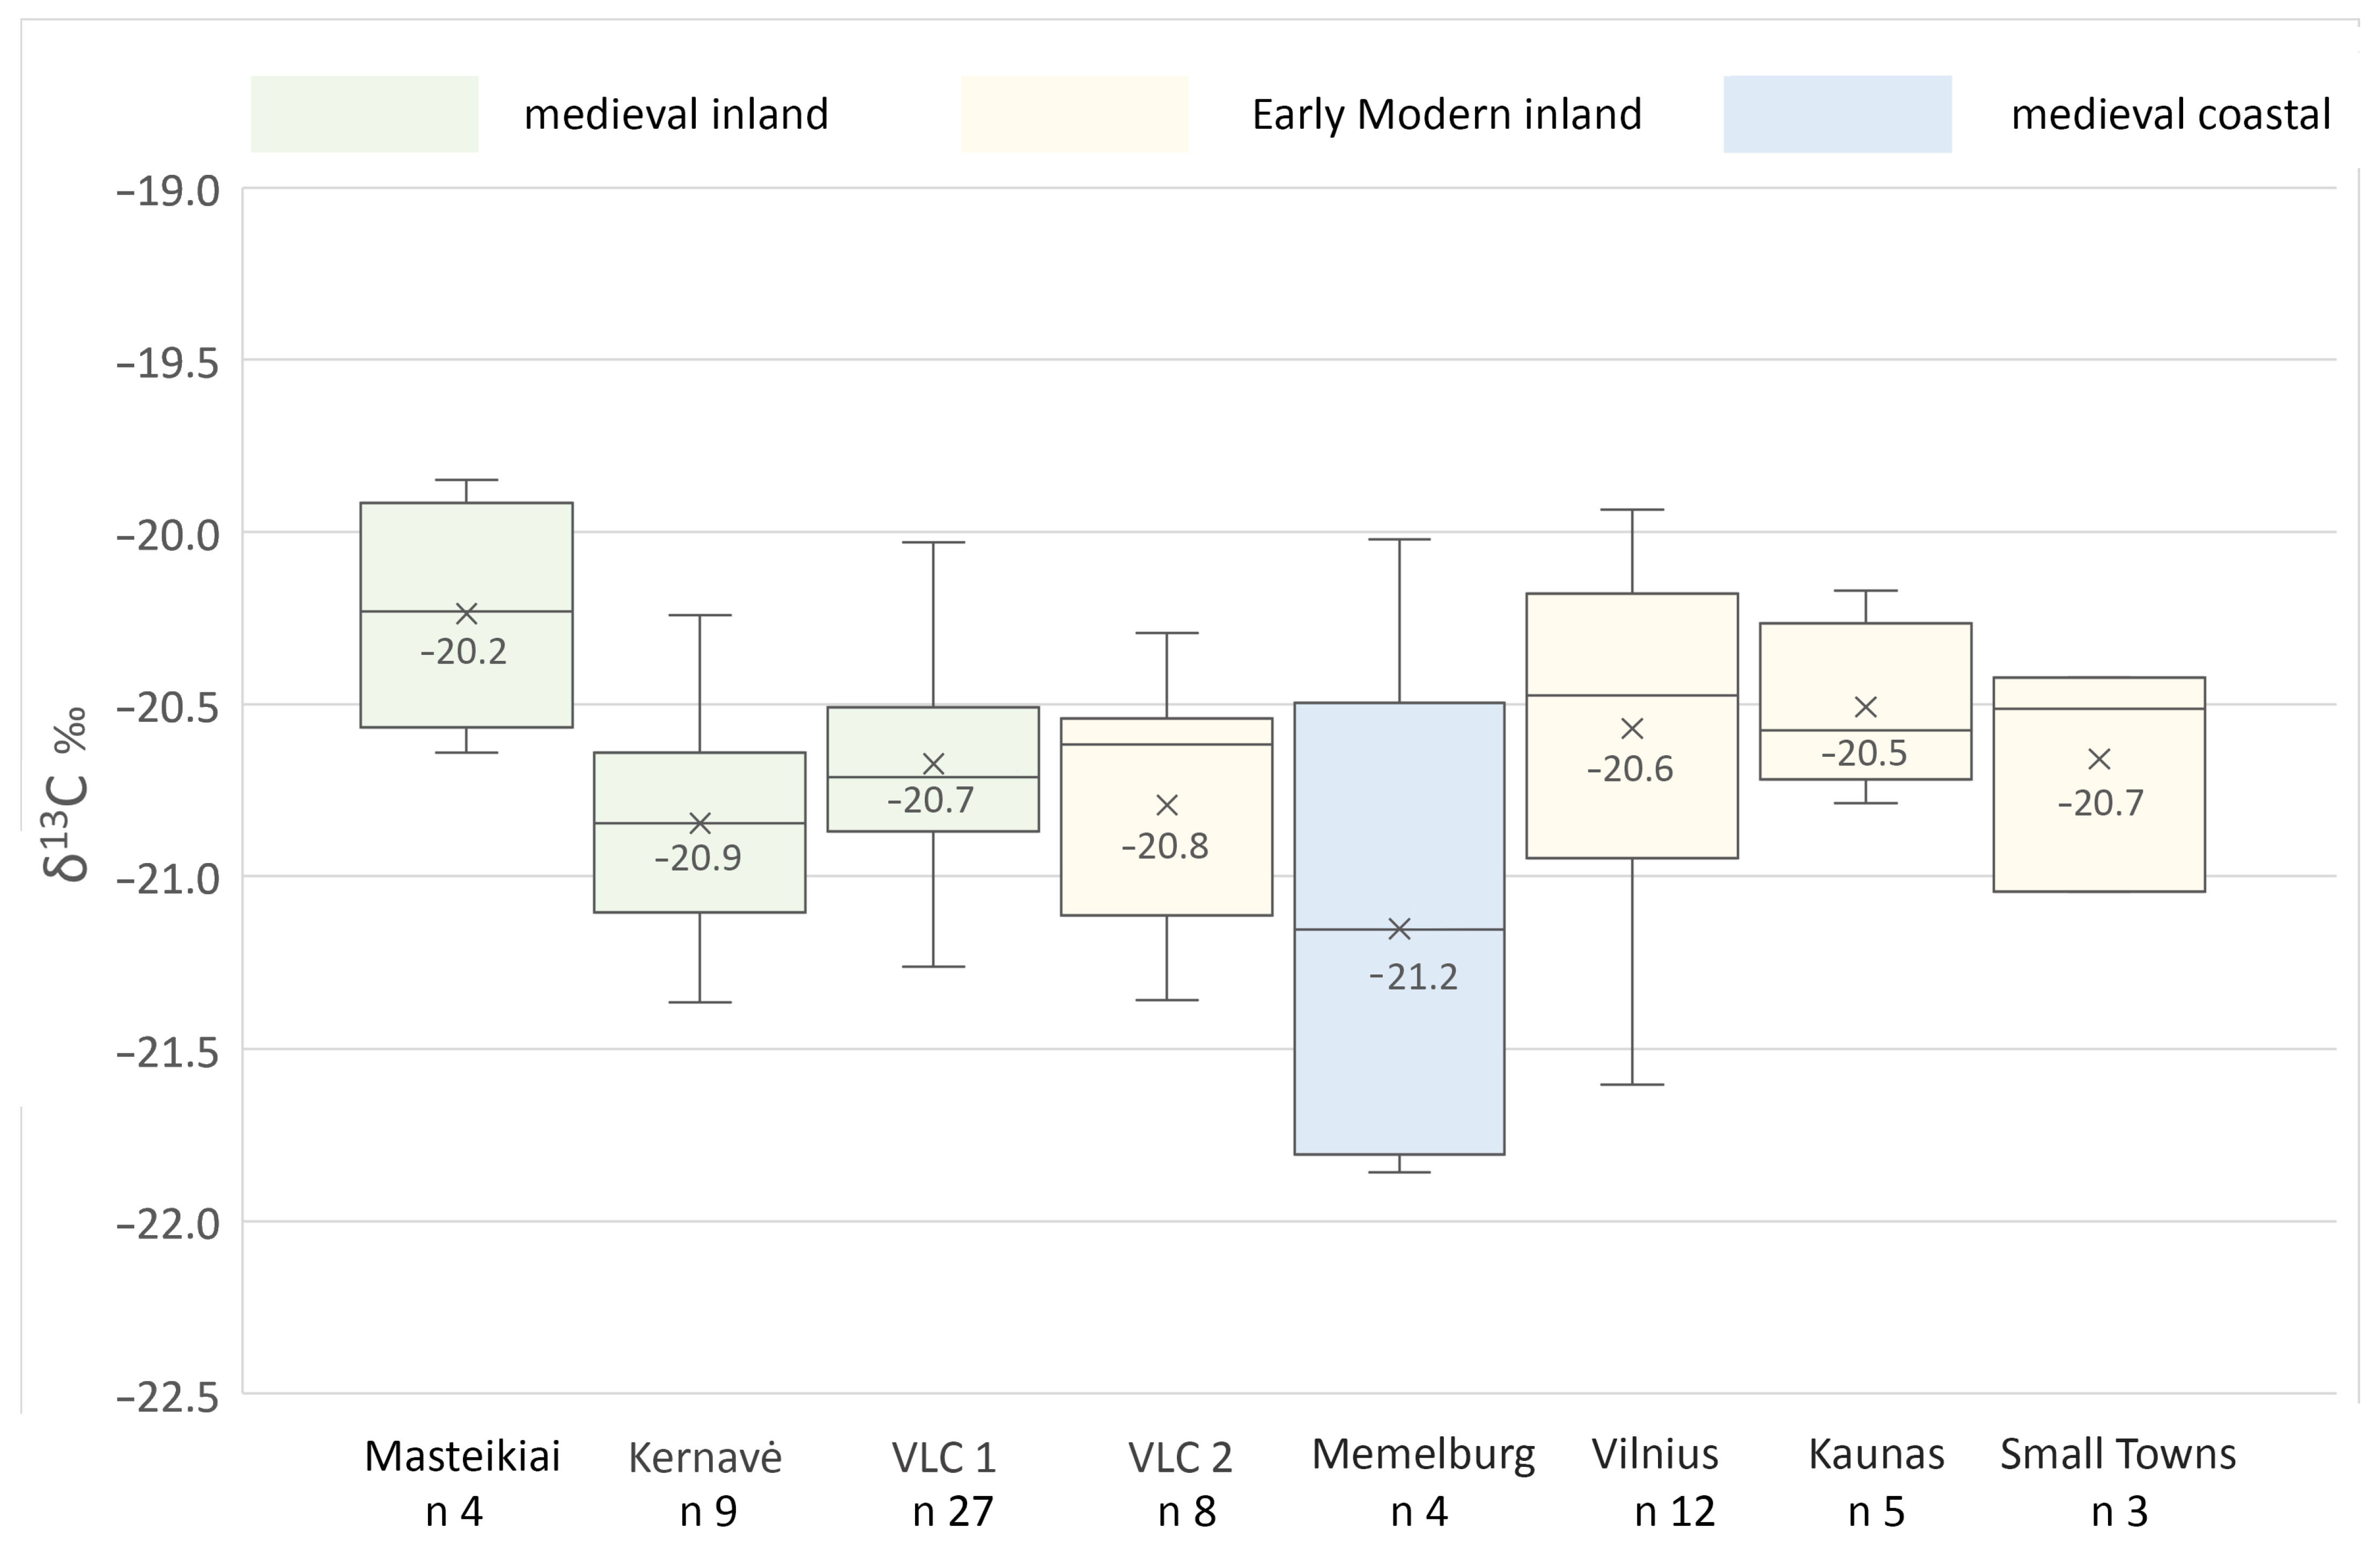Click the Kaunas mean marker X

click(1865, 707)
